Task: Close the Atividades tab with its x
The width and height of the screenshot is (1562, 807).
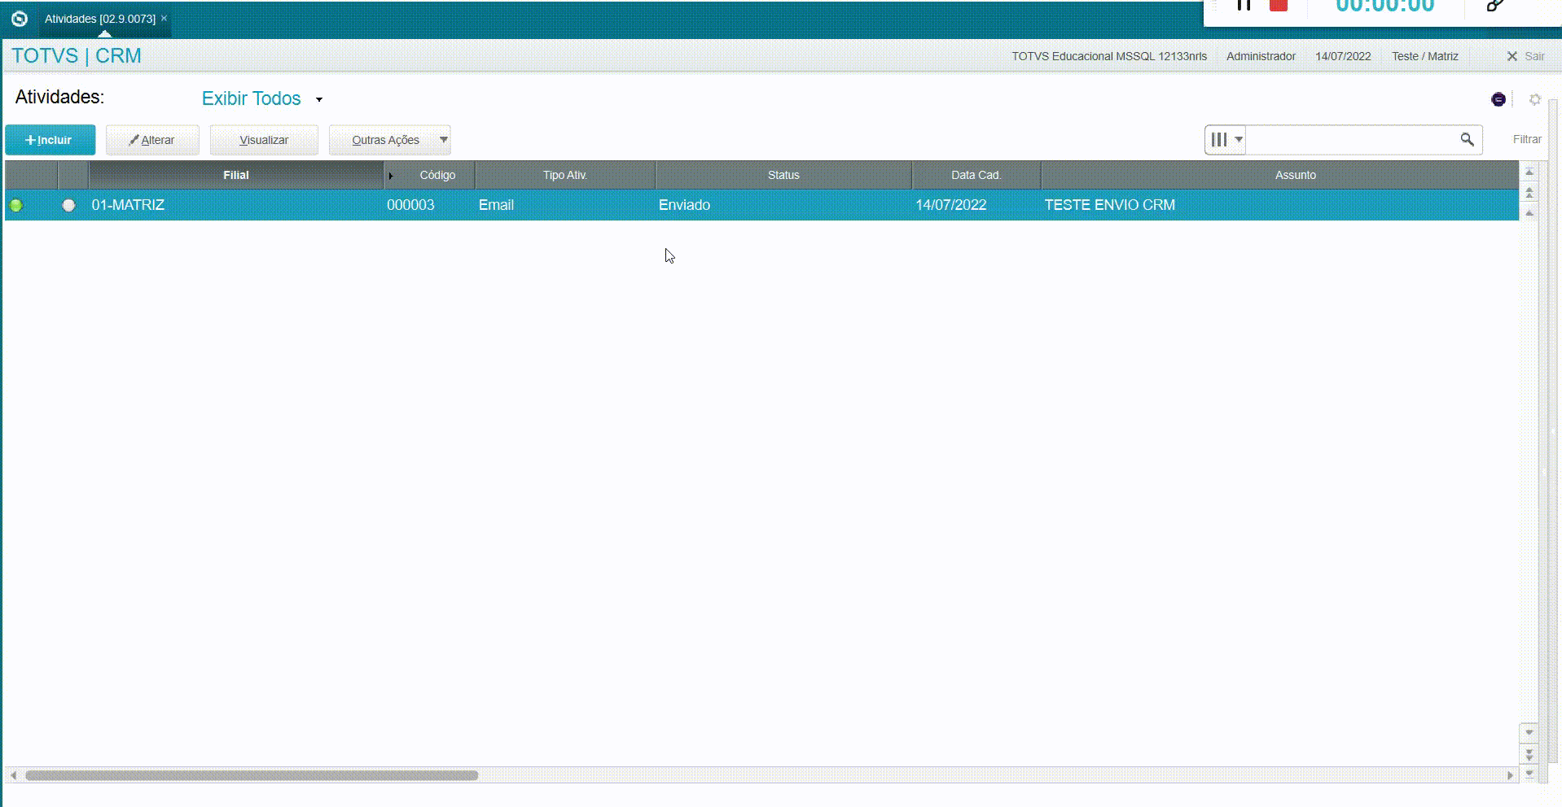Action: pos(164,18)
